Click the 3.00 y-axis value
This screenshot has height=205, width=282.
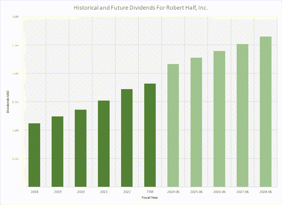point(15,17)
